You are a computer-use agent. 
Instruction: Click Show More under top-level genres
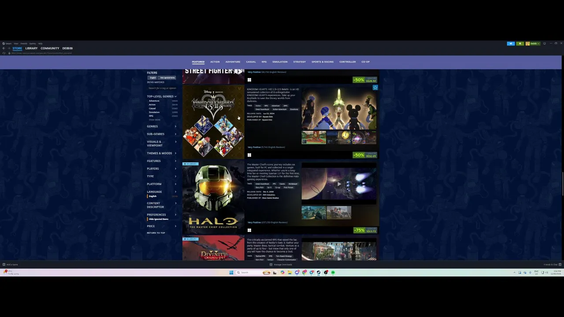[x=155, y=120]
